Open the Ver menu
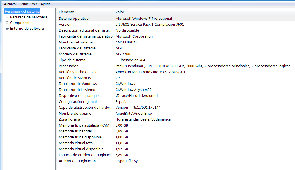295x170 pixels. coord(35,4)
